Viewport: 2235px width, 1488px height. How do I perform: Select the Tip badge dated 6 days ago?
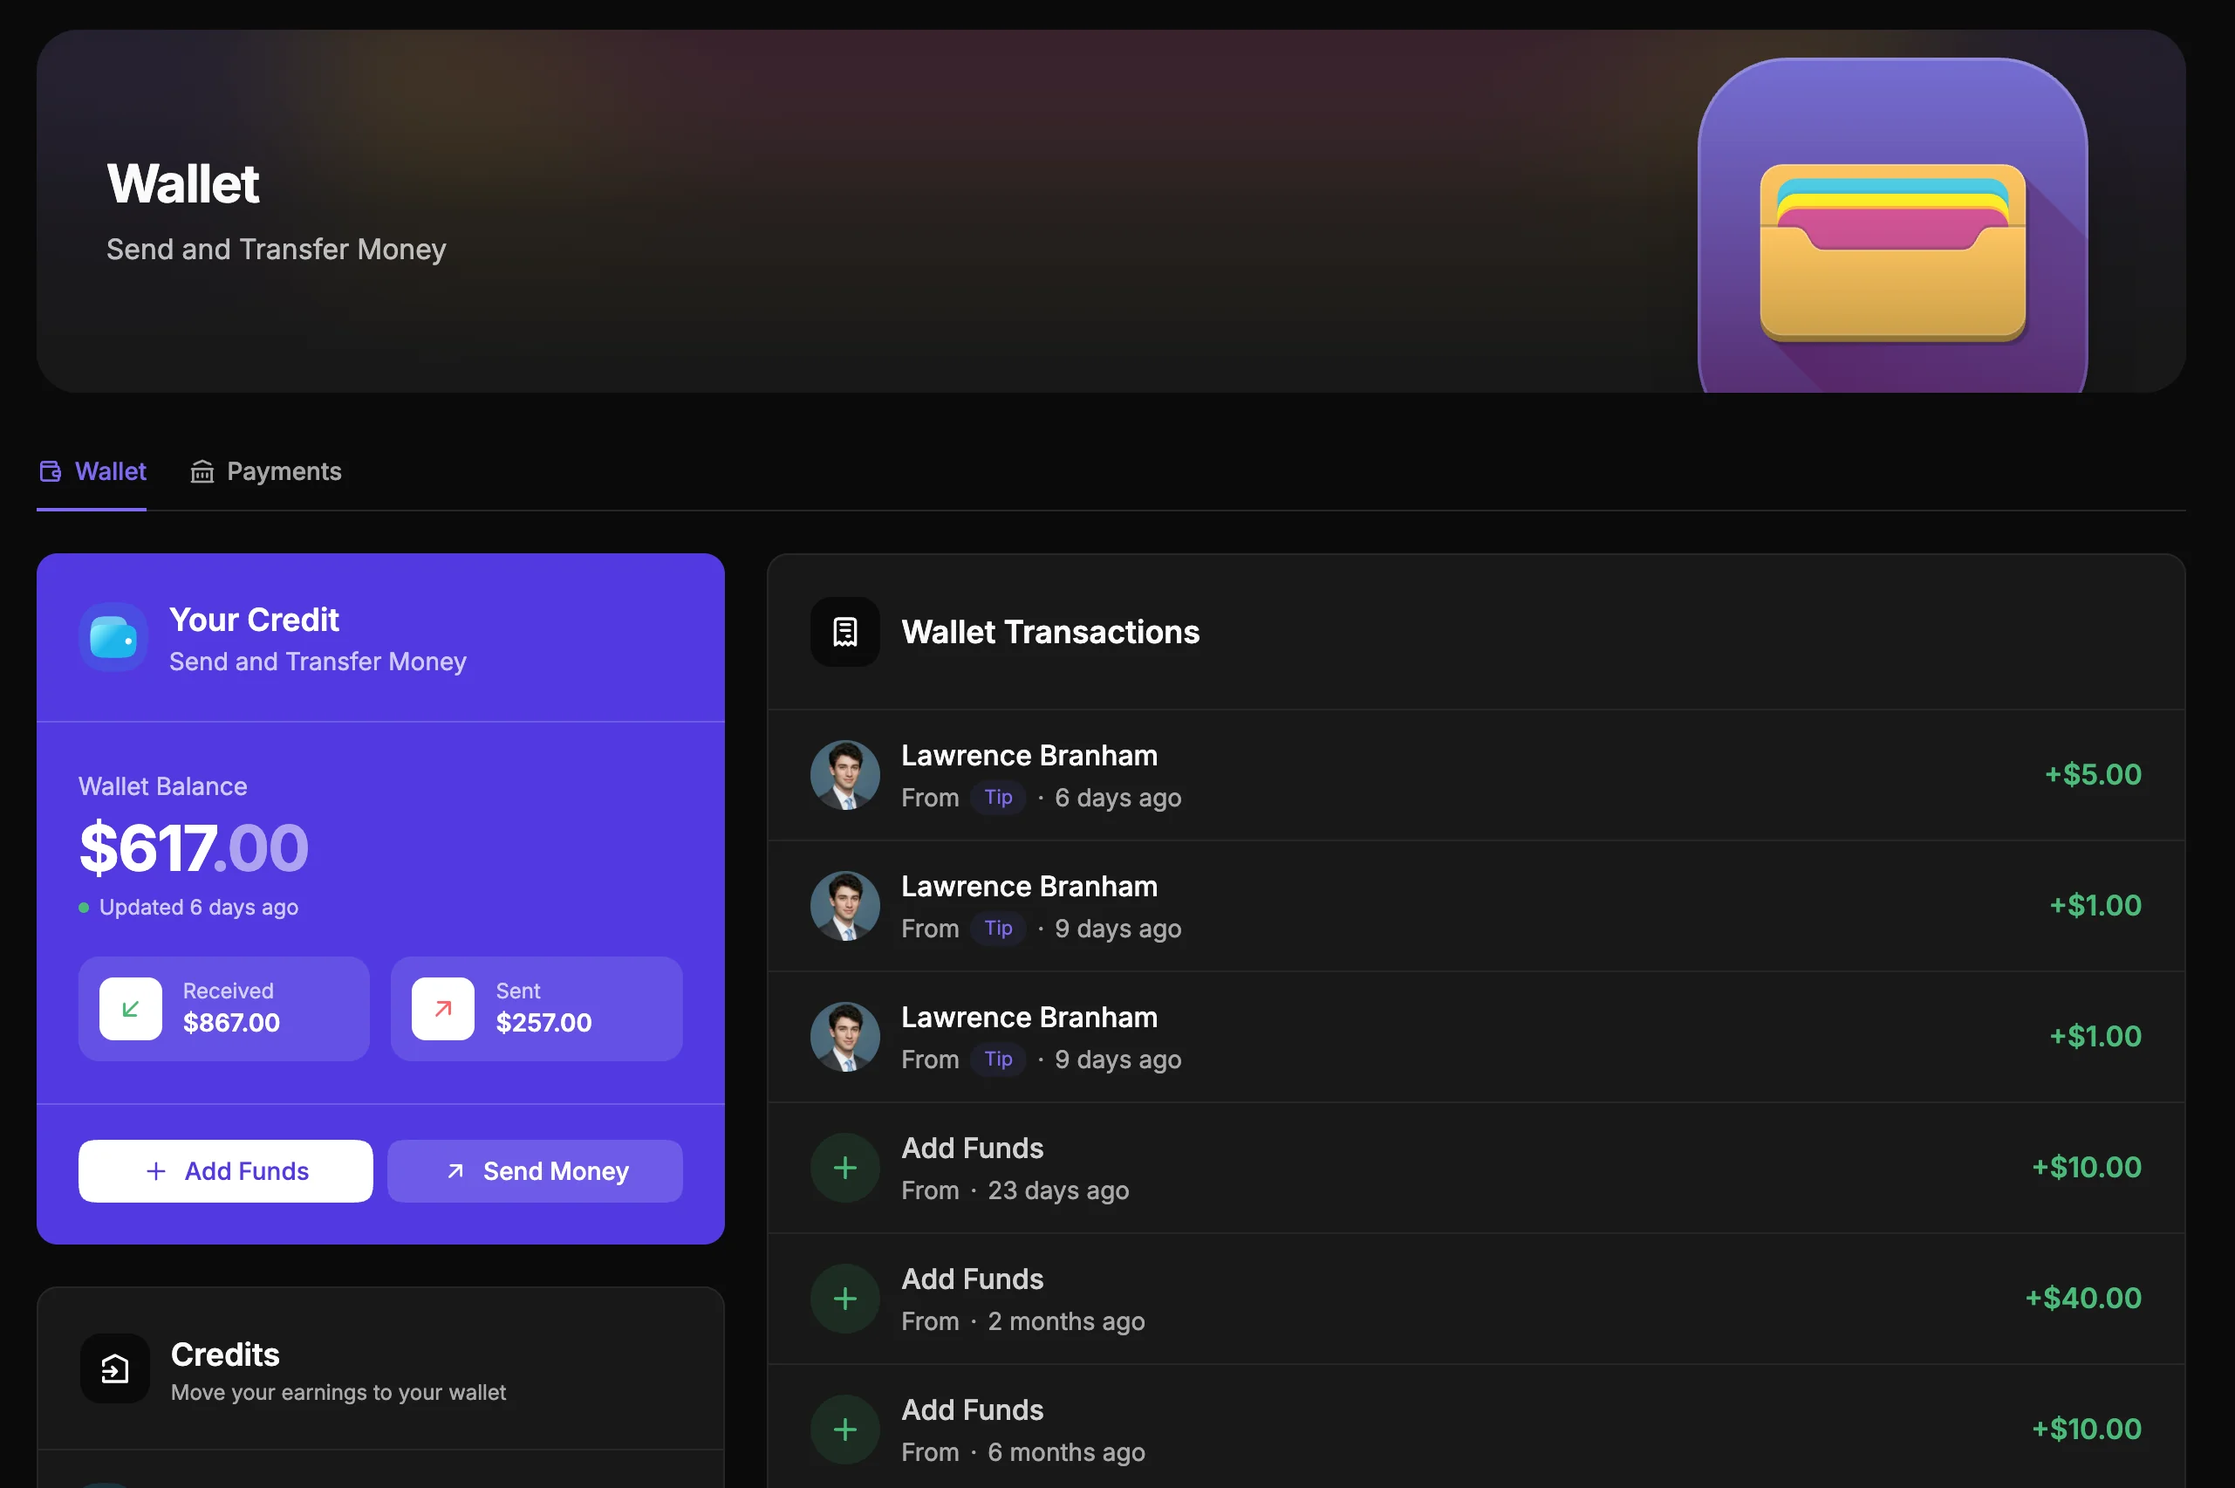tap(998, 797)
